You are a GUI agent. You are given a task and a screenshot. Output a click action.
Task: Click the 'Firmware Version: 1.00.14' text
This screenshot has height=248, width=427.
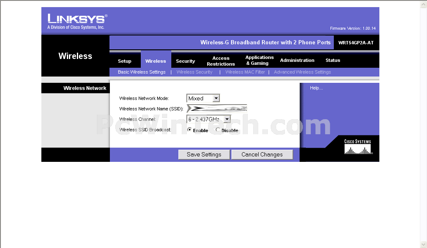[353, 28]
